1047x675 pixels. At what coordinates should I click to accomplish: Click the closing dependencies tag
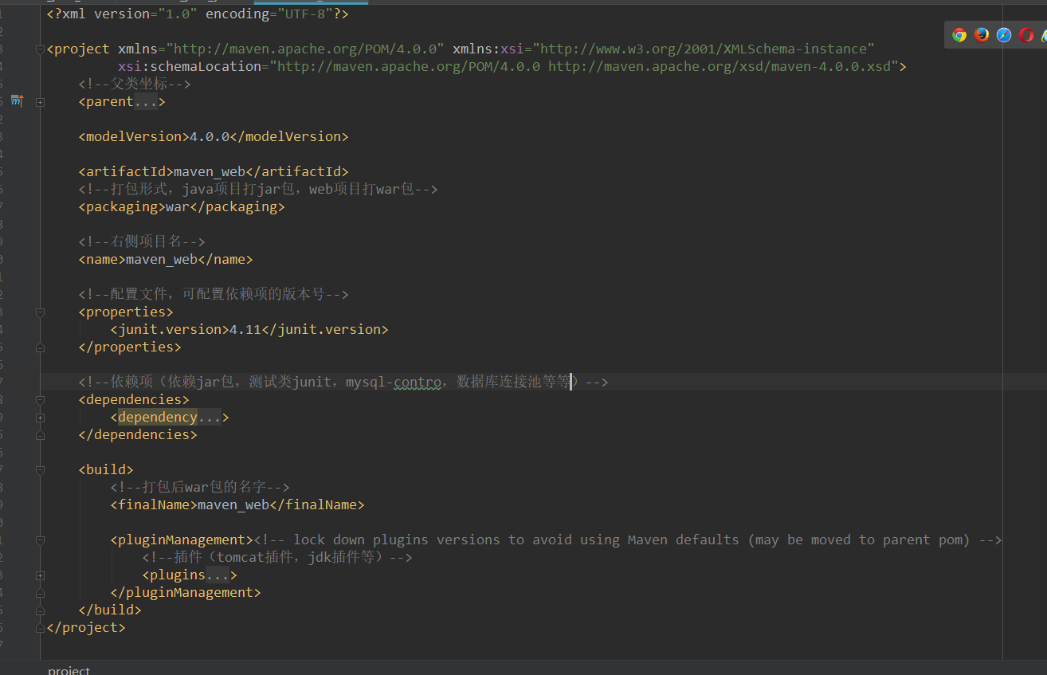pyautogui.click(x=138, y=435)
